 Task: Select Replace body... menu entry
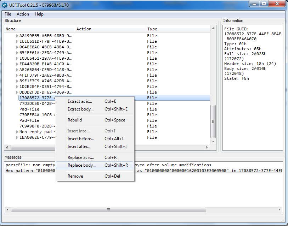point(95,165)
